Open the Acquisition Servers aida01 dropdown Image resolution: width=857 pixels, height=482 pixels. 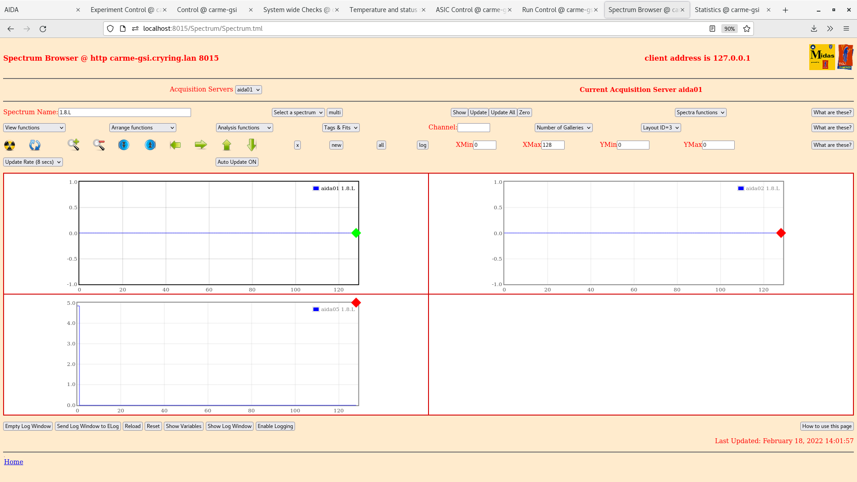pyautogui.click(x=248, y=90)
